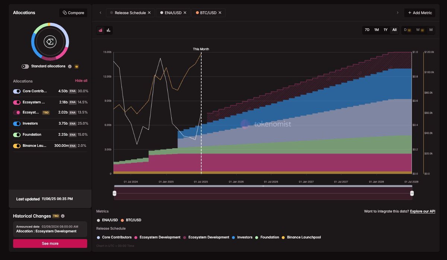Toggle Standard allocations switch
Screen dimensions: 447x260
pyautogui.click(x=25, y=66)
